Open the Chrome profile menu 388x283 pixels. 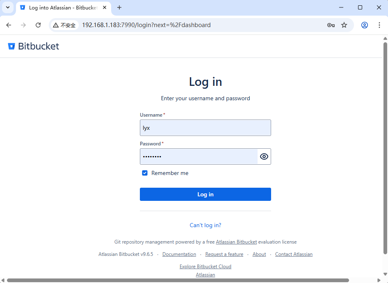pos(365,25)
